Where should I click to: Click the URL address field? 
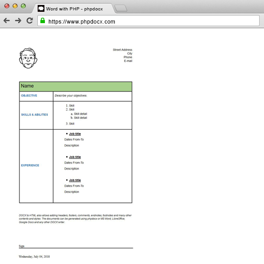[x=148, y=21]
